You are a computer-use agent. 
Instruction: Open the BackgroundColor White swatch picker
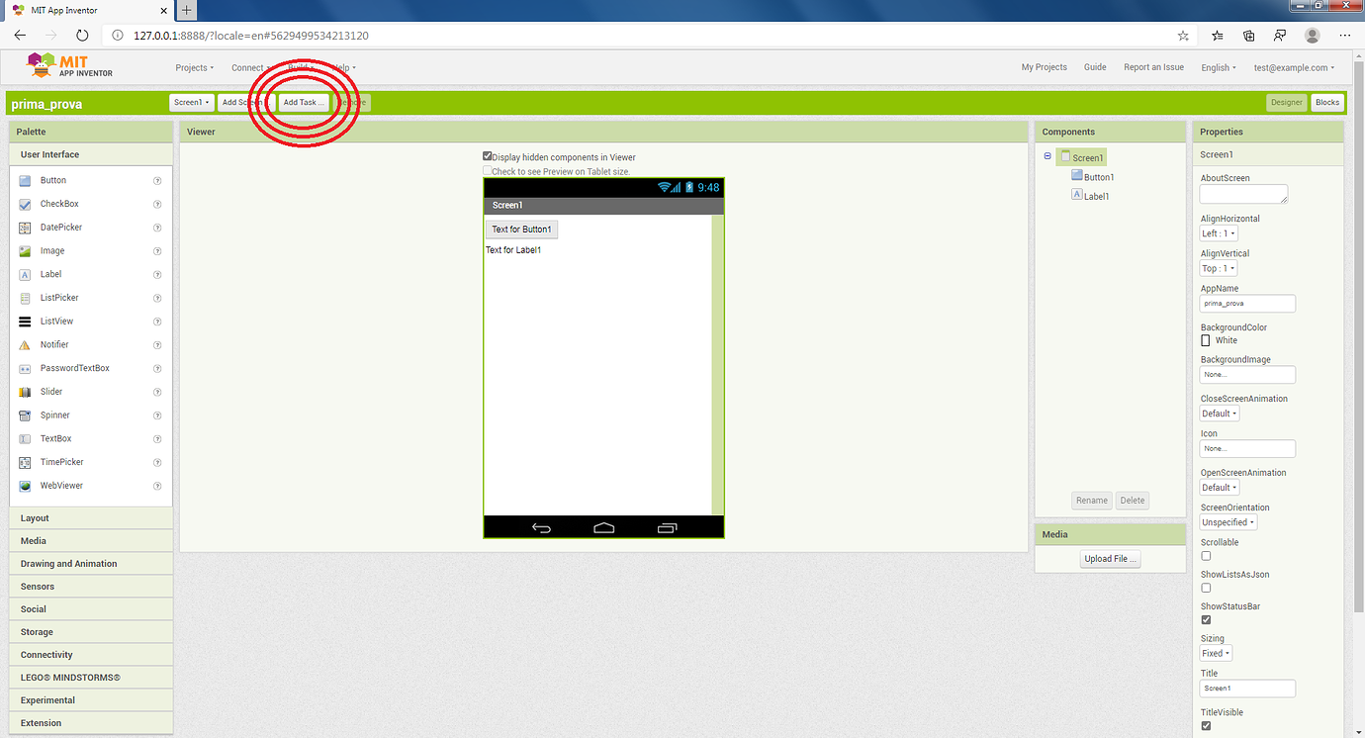(1205, 339)
